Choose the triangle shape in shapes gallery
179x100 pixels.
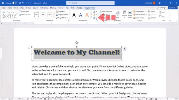pos(4,15)
